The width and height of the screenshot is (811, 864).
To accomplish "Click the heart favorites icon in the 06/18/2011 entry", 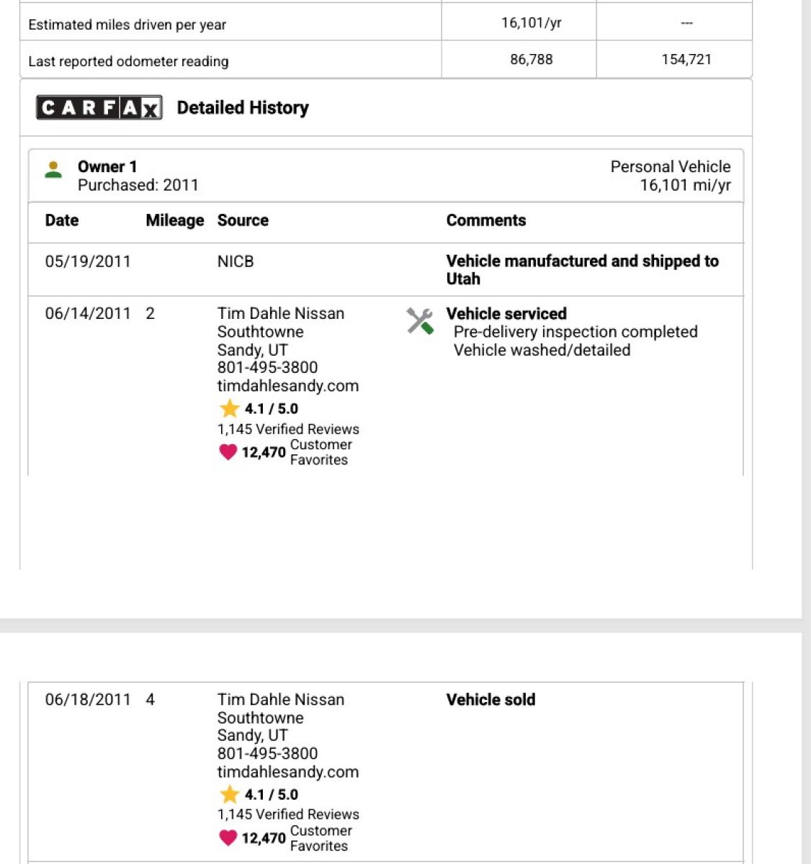I will 228,838.
